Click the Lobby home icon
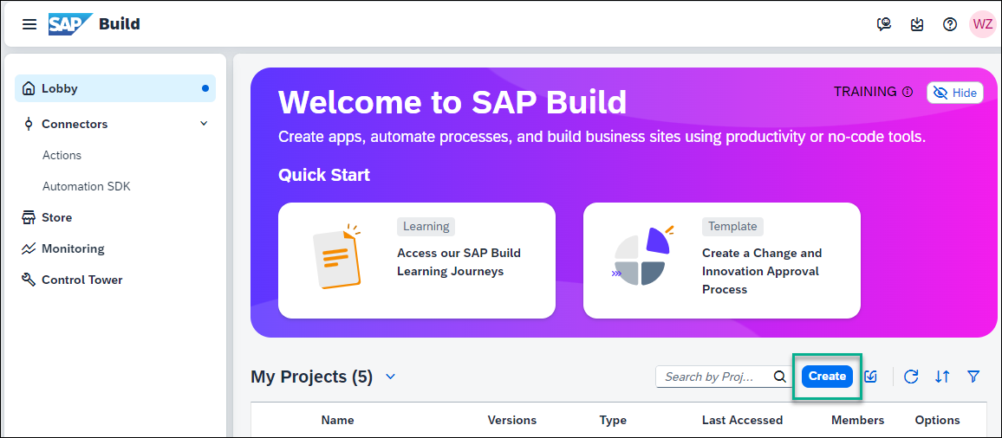This screenshot has width=1002, height=438. (28, 89)
